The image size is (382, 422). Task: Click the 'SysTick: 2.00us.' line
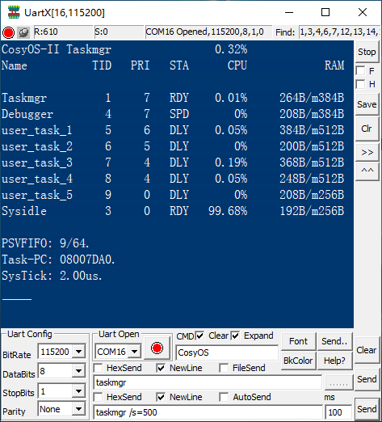click(x=52, y=276)
